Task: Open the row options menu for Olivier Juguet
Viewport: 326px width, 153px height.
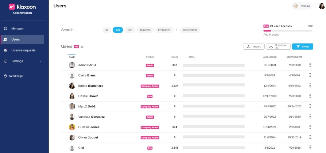Action: coord(310,137)
